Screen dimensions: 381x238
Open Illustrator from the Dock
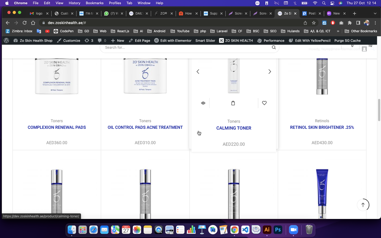267,230
